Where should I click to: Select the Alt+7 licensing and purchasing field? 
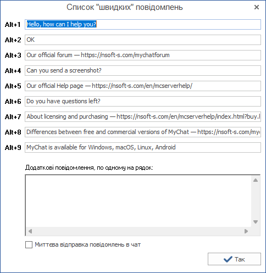[143, 116]
